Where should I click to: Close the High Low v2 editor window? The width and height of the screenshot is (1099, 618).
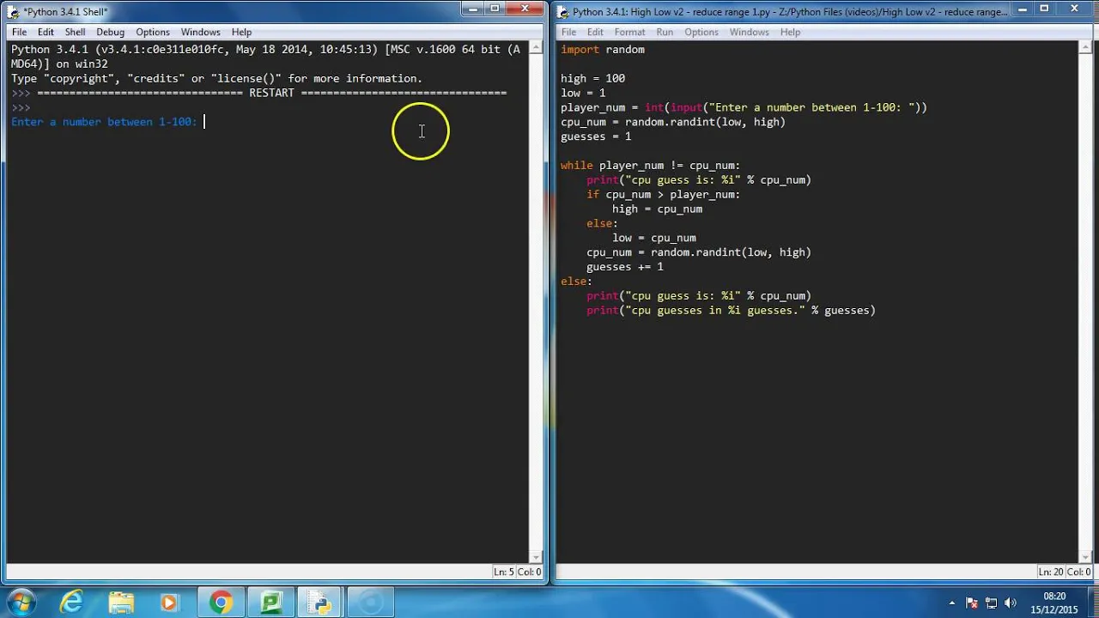click(1074, 9)
